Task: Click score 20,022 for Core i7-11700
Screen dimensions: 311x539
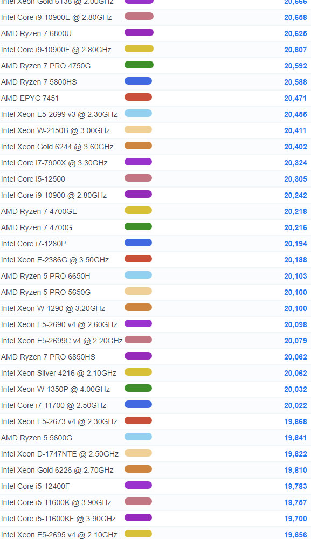Action: click(x=295, y=405)
